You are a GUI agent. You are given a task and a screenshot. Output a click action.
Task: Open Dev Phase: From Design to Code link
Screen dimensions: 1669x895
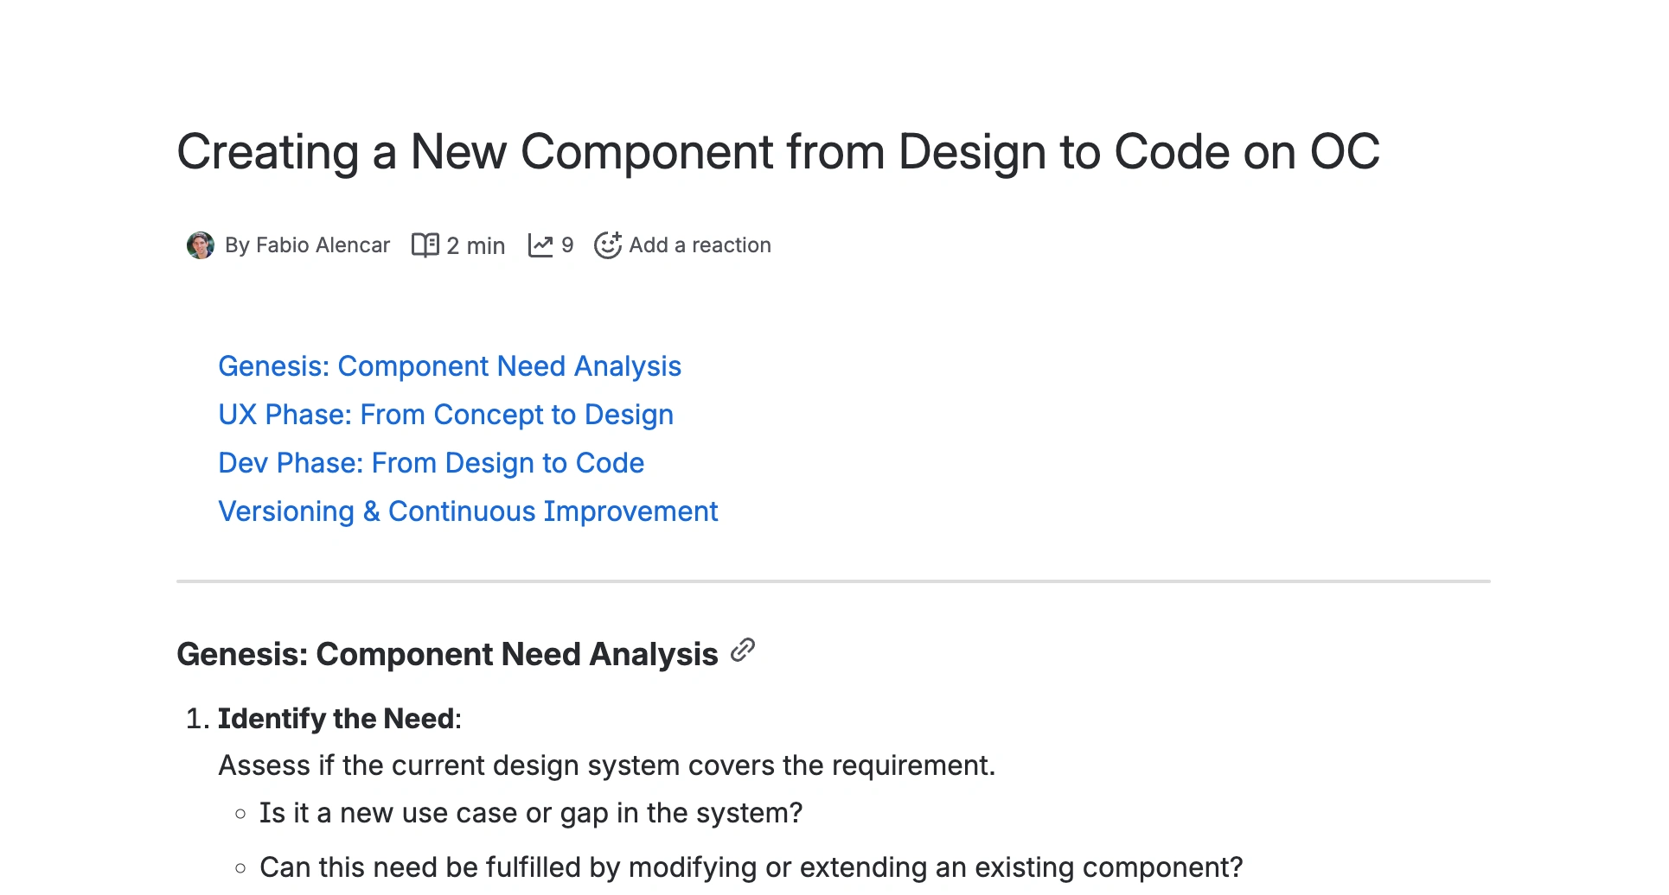coord(431,463)
